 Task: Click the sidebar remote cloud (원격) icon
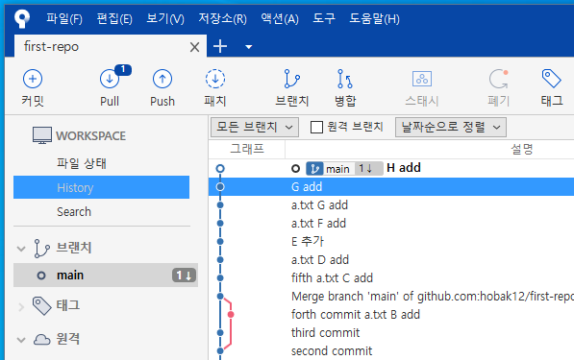click(41, 340)
